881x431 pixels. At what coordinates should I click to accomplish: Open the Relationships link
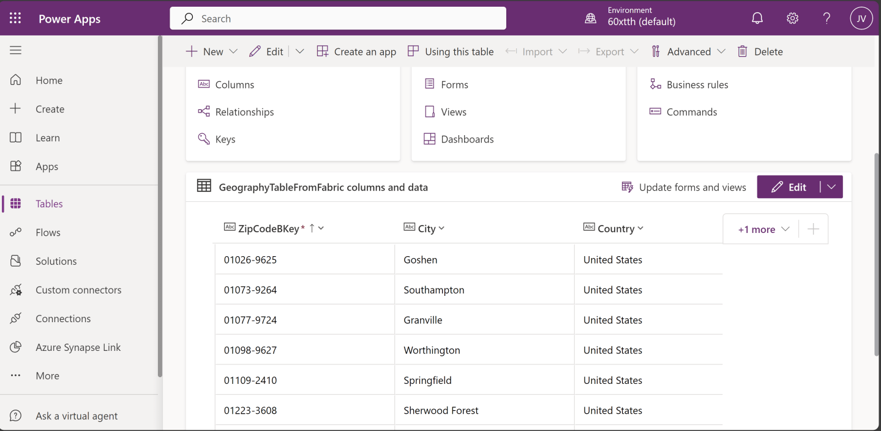(x=244, y=112)
